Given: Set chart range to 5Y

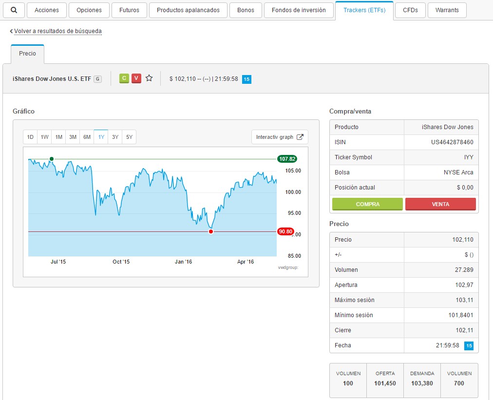Looking at the screenshot, I should coord(129,137).
